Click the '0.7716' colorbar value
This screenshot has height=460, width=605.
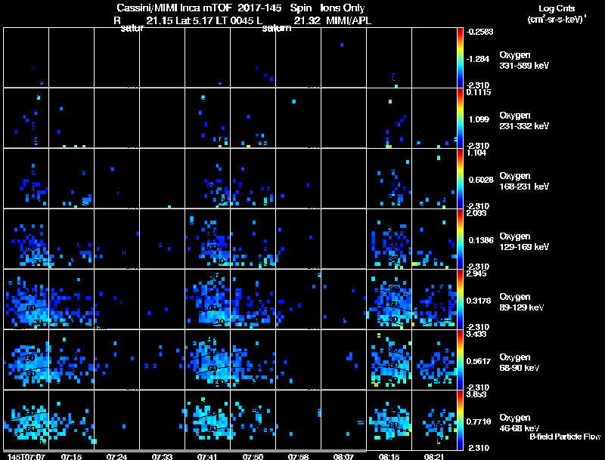pyautogui.click(x=479, y=422)
